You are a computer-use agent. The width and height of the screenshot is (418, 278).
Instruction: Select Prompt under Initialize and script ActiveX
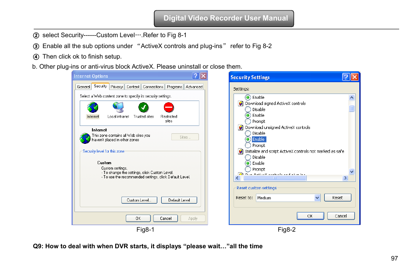pyautogui.click(x=248, y=169)
